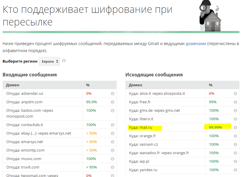Screen dimensions: 243x177
Task: Open info icon for musvc.com row
Action: tap(113, 159)
